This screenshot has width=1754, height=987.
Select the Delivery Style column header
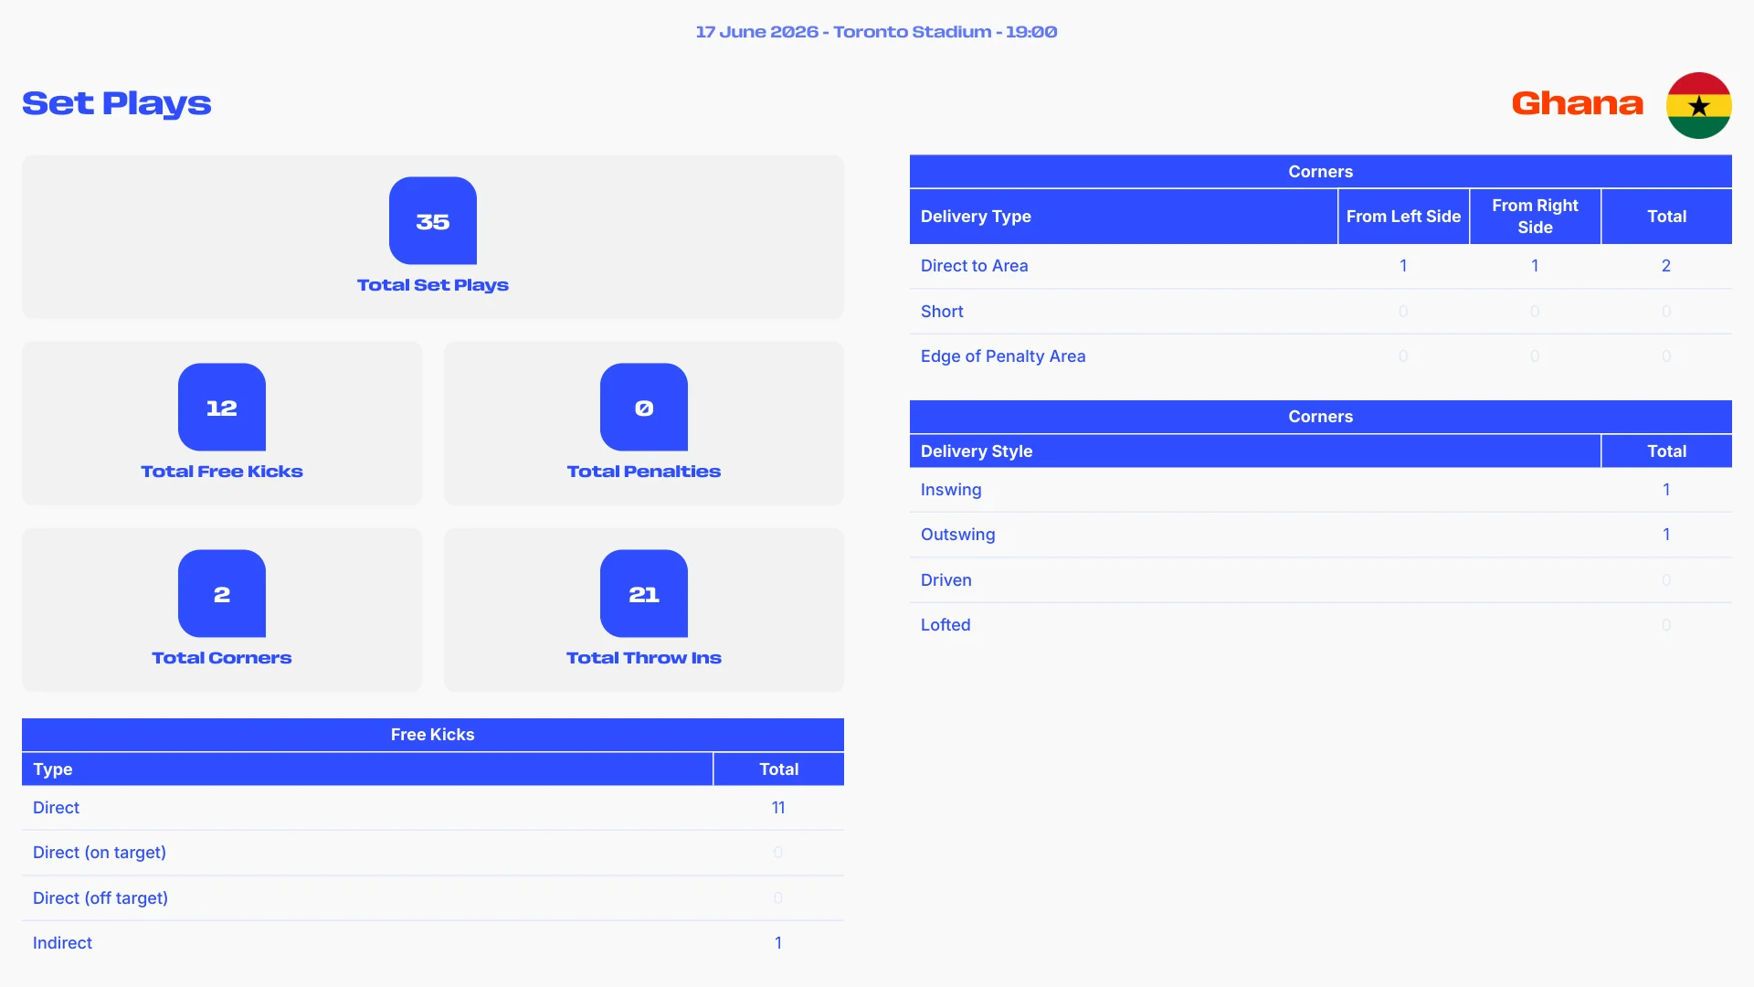[x=1255, y=451]
